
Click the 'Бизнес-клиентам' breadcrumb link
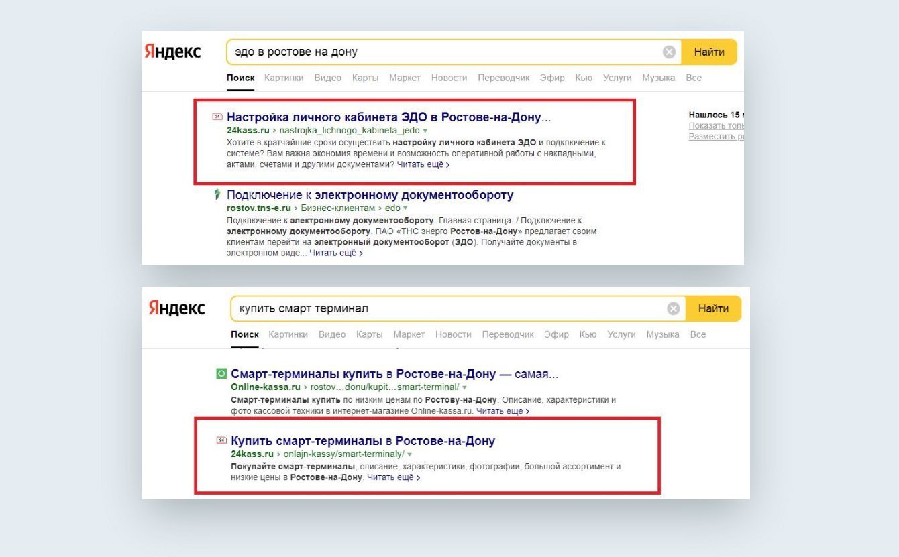point(338,208)
